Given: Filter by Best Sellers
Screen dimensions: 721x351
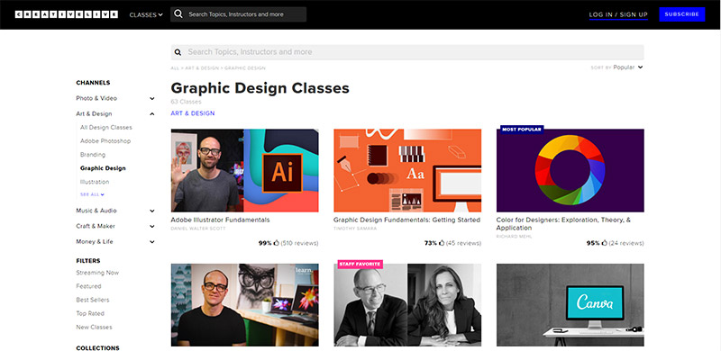Looking at the screenshot, I should (93, 300).
